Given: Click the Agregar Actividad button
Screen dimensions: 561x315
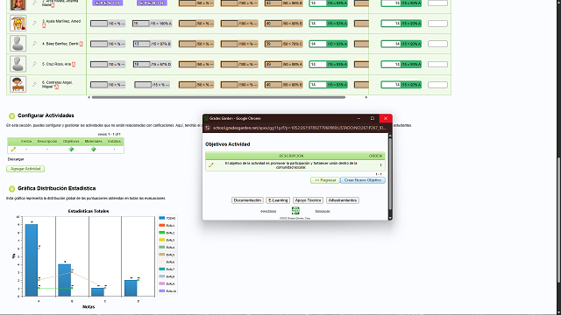Looking at the screenshot, I should point(25,169).
